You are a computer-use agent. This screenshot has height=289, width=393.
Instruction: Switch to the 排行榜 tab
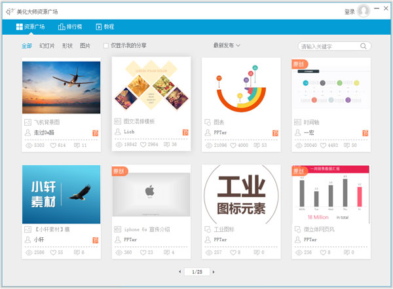click(x=70, y=27)
